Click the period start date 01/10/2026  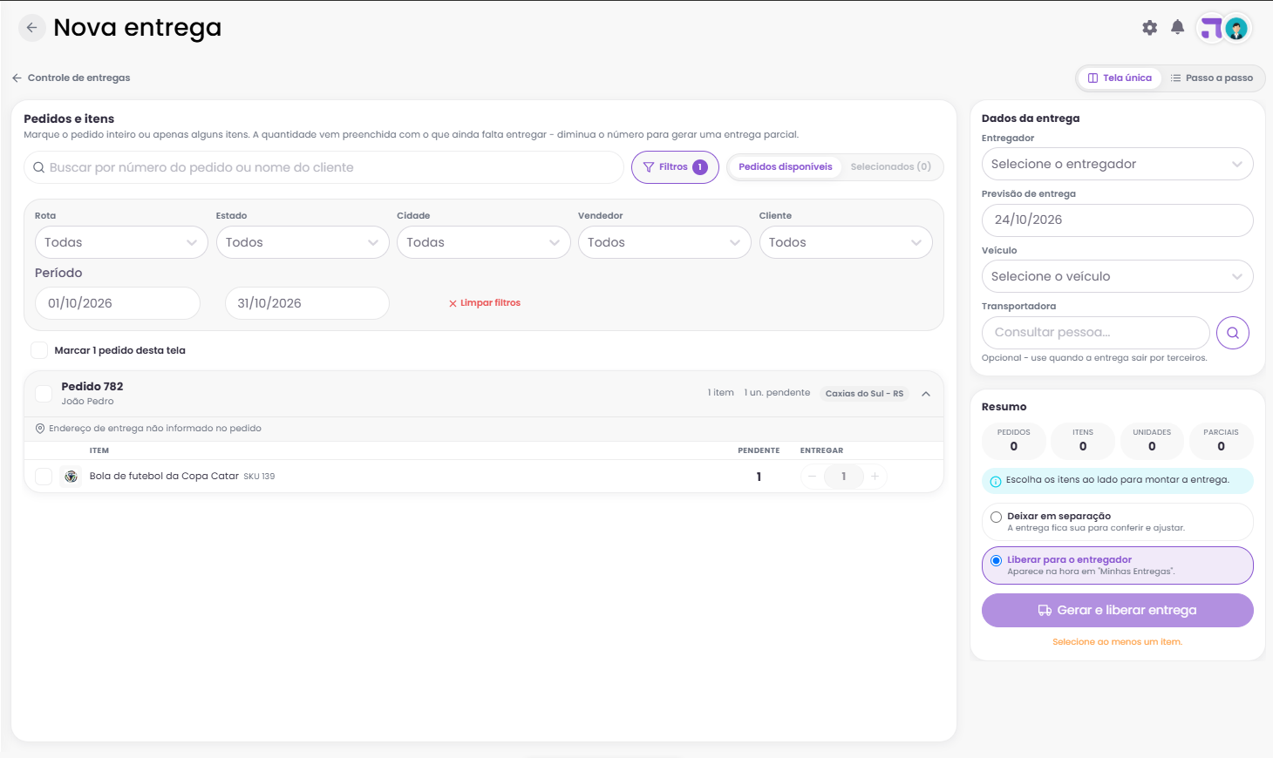pyautogui.click(x=118, y=303)
